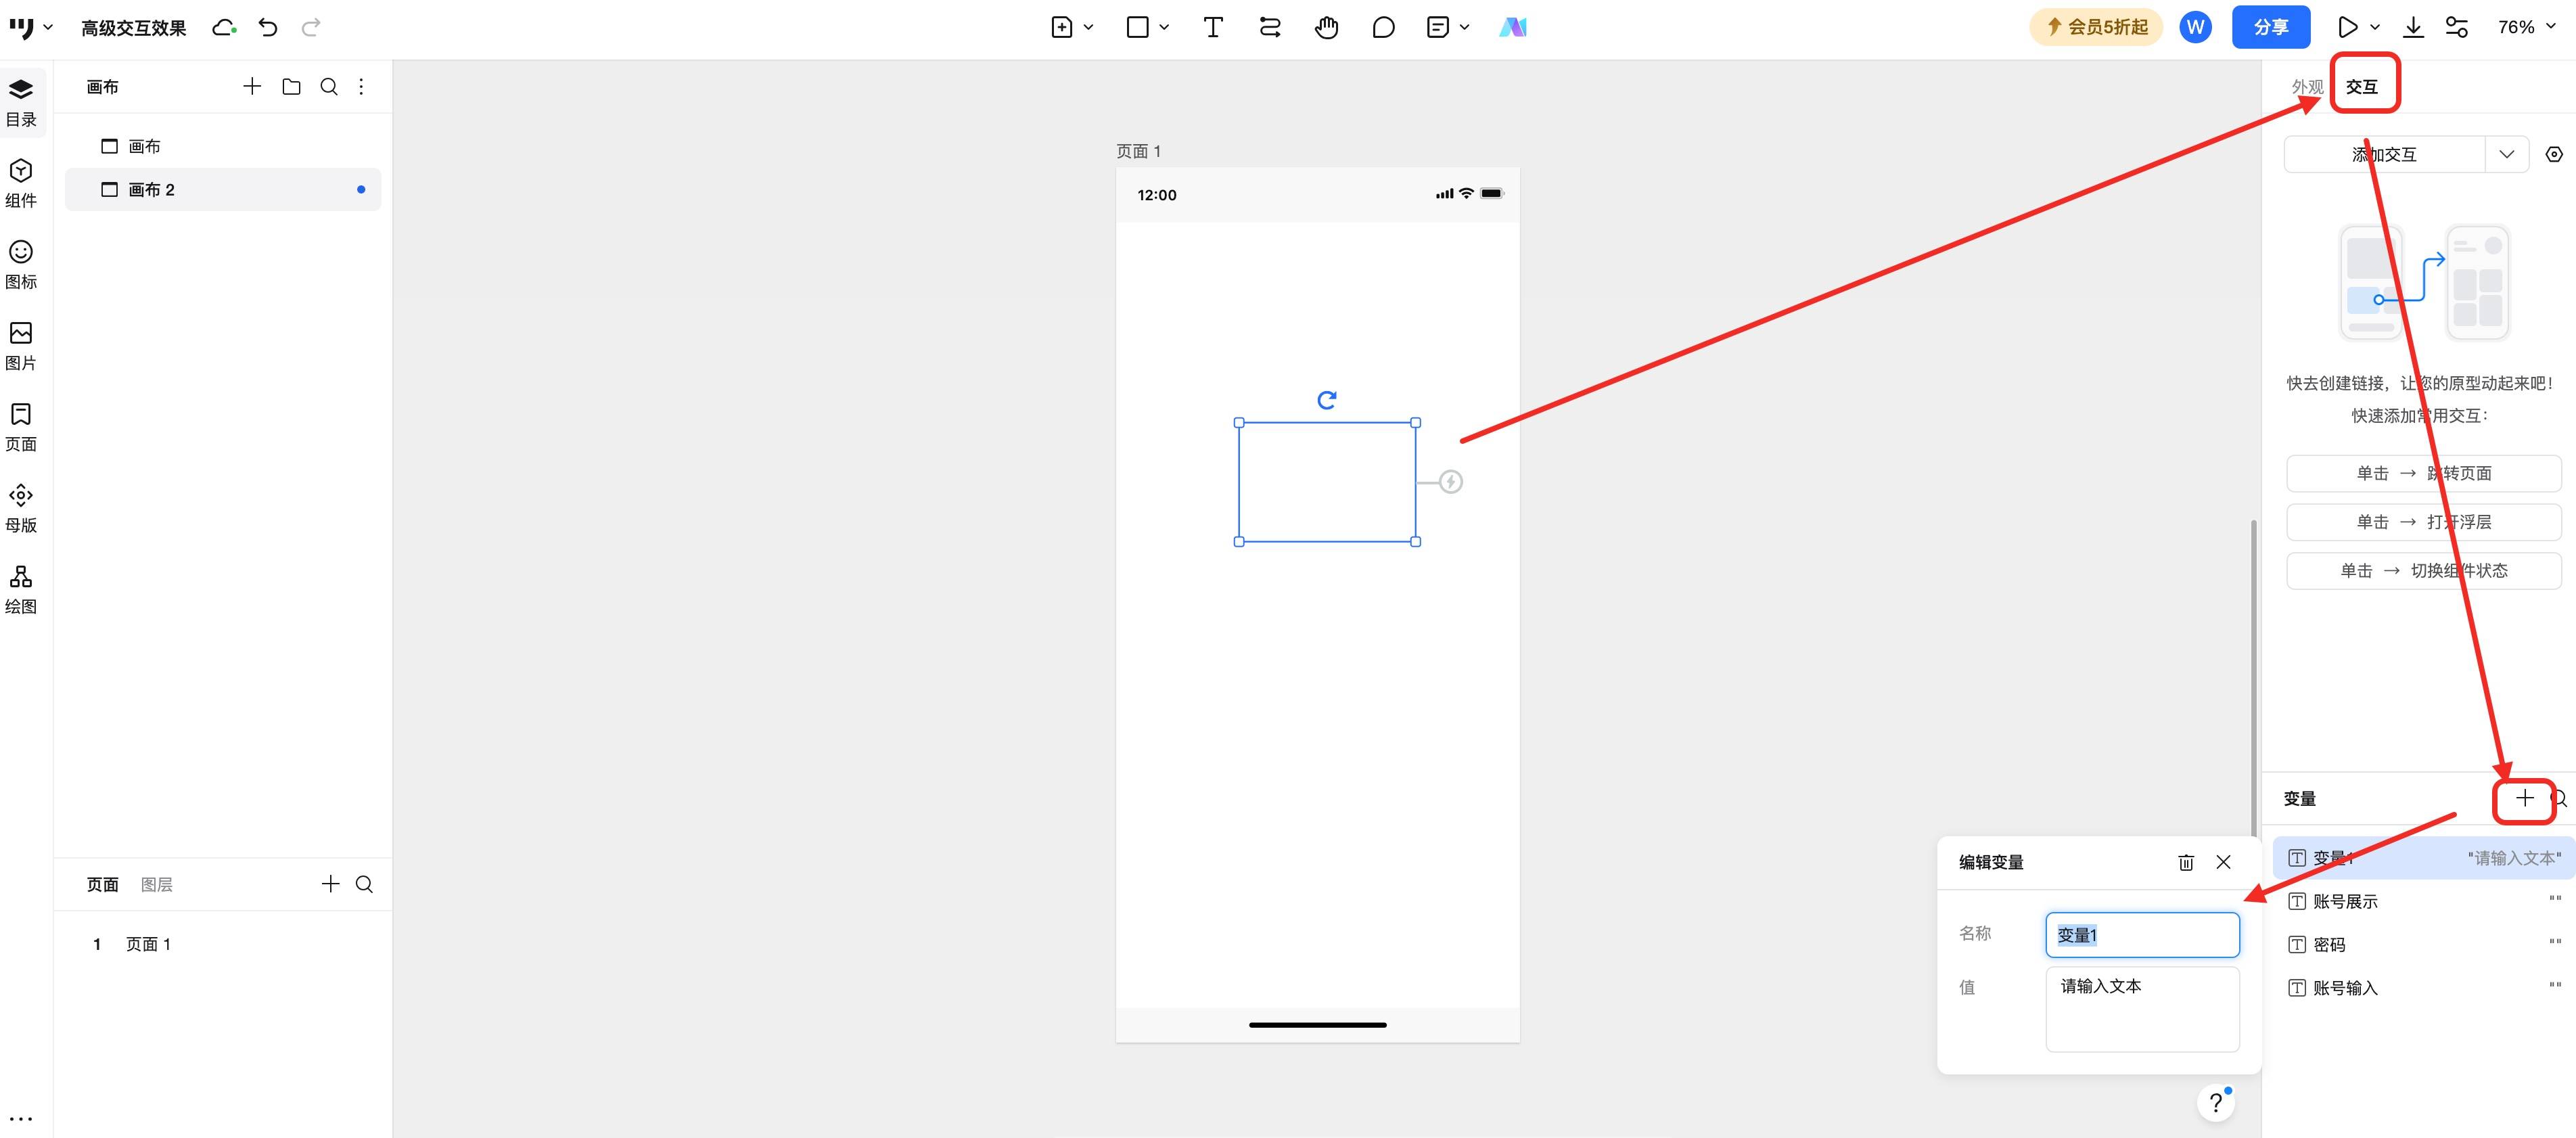
Task: Switch to the 交互 tab
Action: point(2361,87)
